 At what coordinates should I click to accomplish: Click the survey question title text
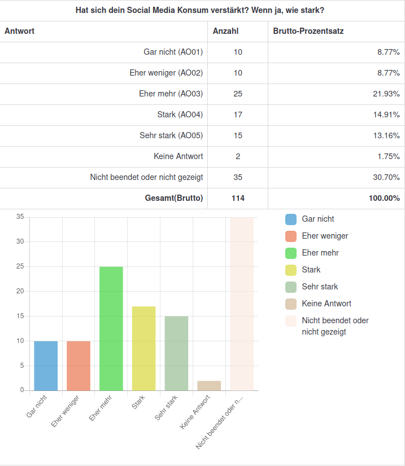click(x=203, y=11)
